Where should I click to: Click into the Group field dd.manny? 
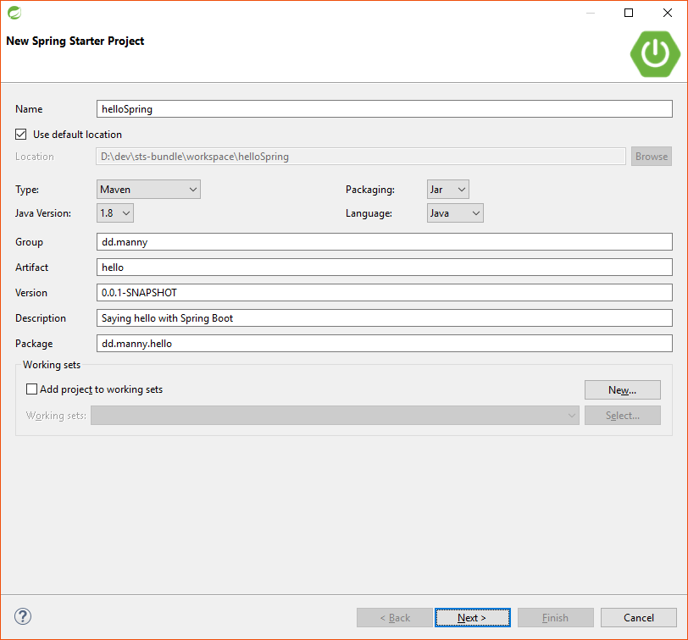click(385, 242)
